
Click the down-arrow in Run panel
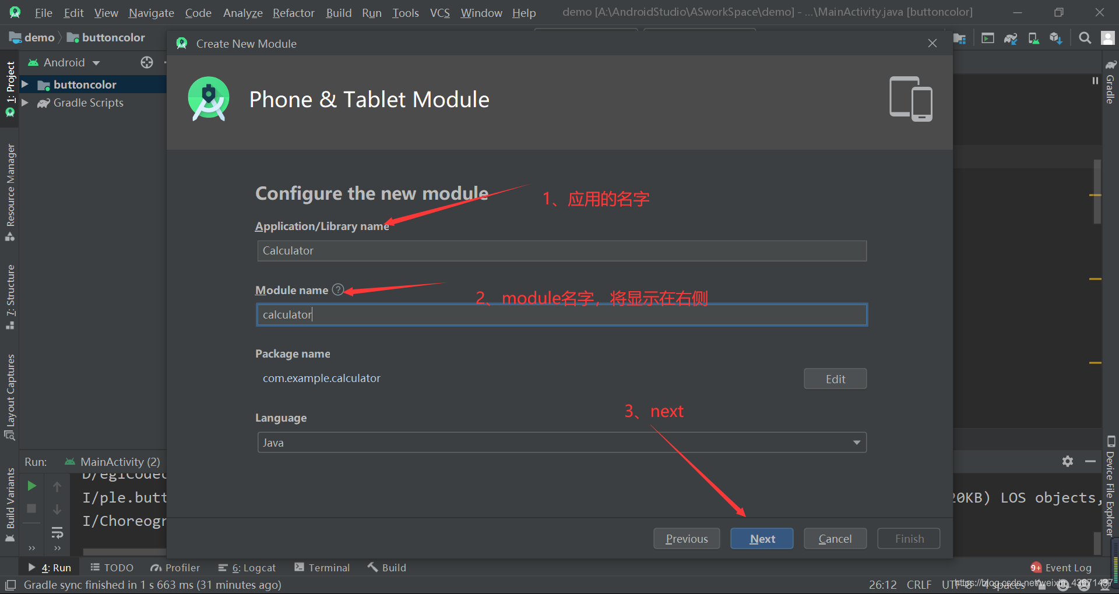coord(57,510)
